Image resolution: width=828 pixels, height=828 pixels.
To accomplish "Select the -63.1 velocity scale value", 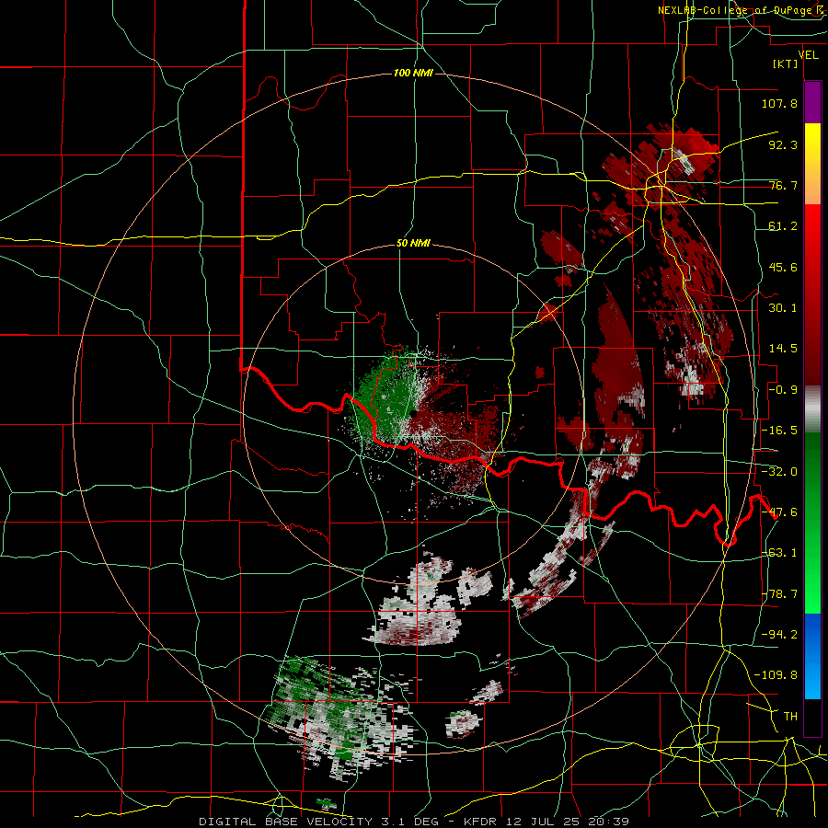I will click(779, 553).
